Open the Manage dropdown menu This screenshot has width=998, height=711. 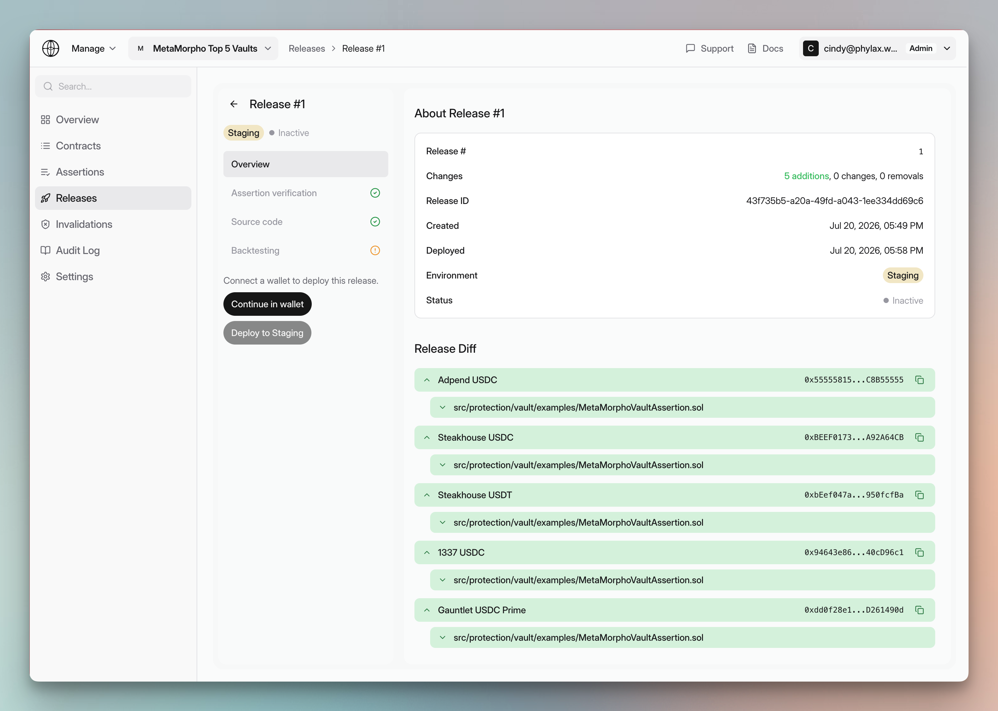pyautogui.click(x=94, y=48)
